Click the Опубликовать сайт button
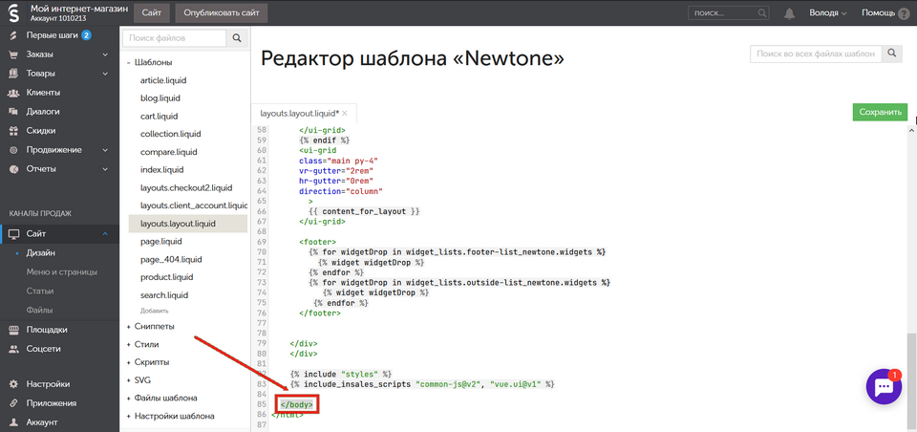This screenshot has width=917, height=432. (x=222, y=13)
